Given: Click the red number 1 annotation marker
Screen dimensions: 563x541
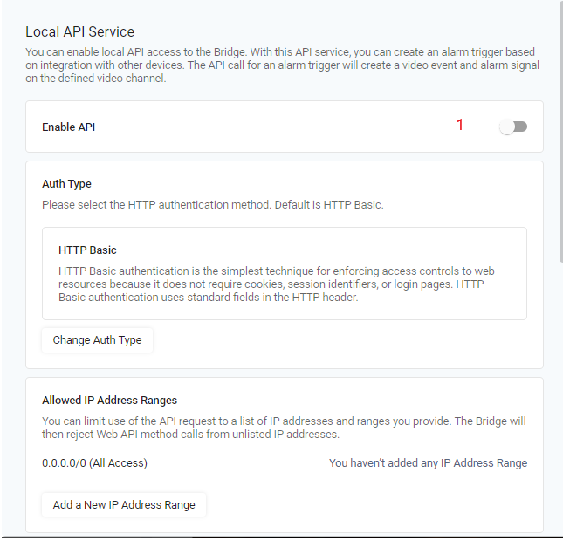Looking at the screenshot, I should point(460,125).
